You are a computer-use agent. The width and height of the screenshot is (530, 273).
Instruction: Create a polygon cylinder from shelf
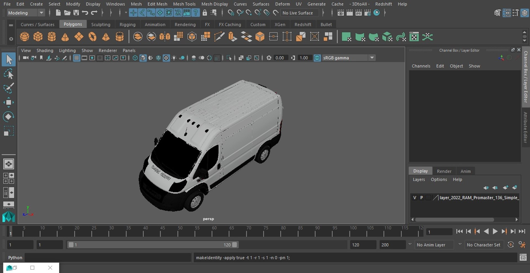pos(52,37)
